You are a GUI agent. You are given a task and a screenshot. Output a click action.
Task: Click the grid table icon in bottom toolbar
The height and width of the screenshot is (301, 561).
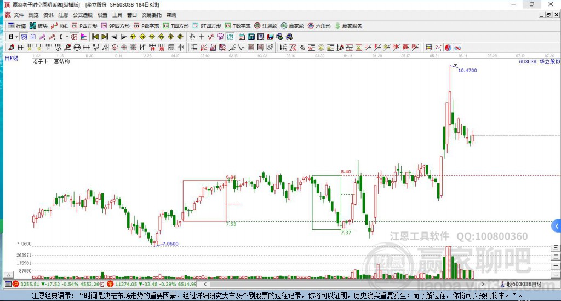(x=428, y=48)
